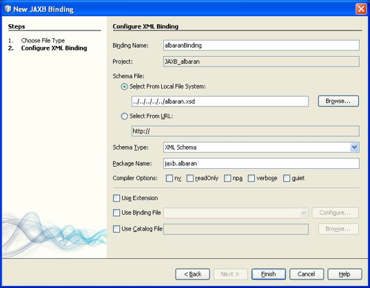Click the Project label
Screen dimensions: 370x288
click(123, 62)
